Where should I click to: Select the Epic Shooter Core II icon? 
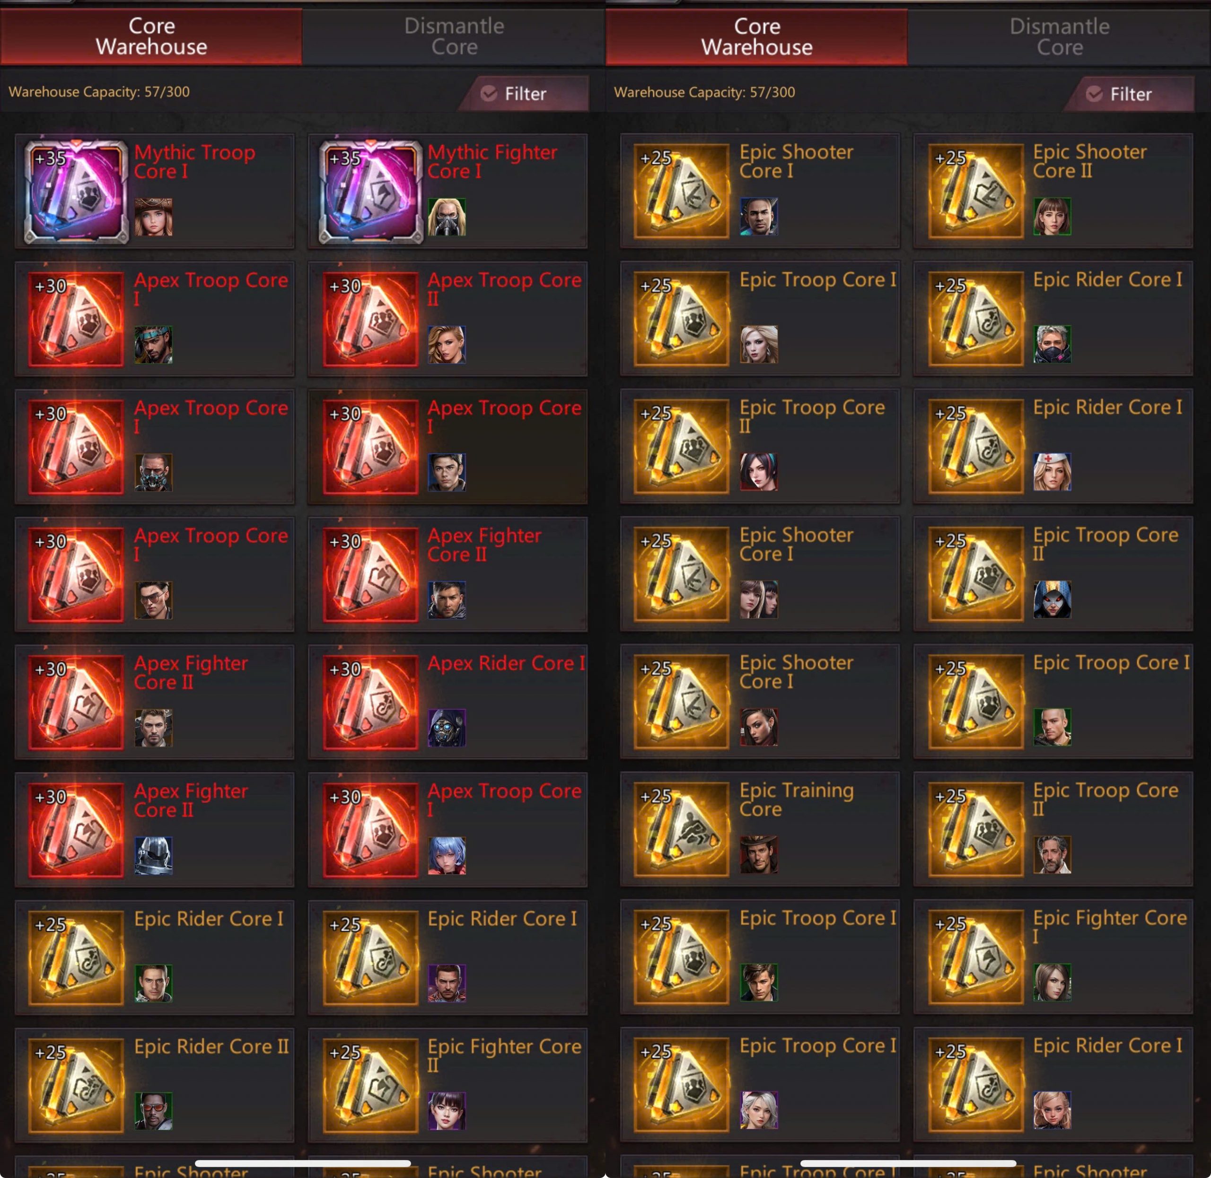[x=976, y=191]
